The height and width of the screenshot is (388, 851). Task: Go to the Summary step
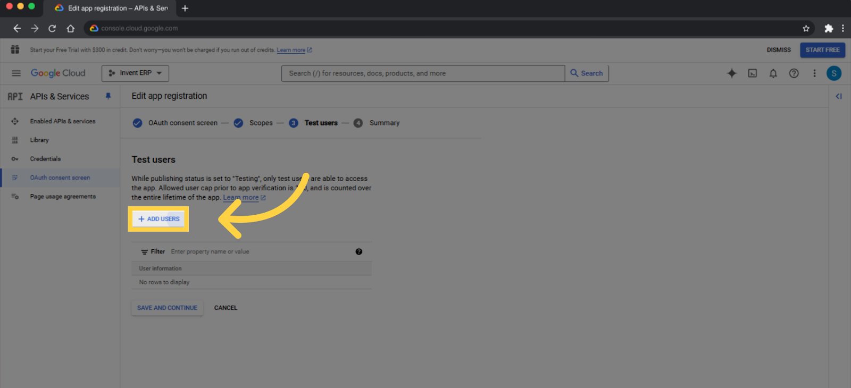coord(377,123)
